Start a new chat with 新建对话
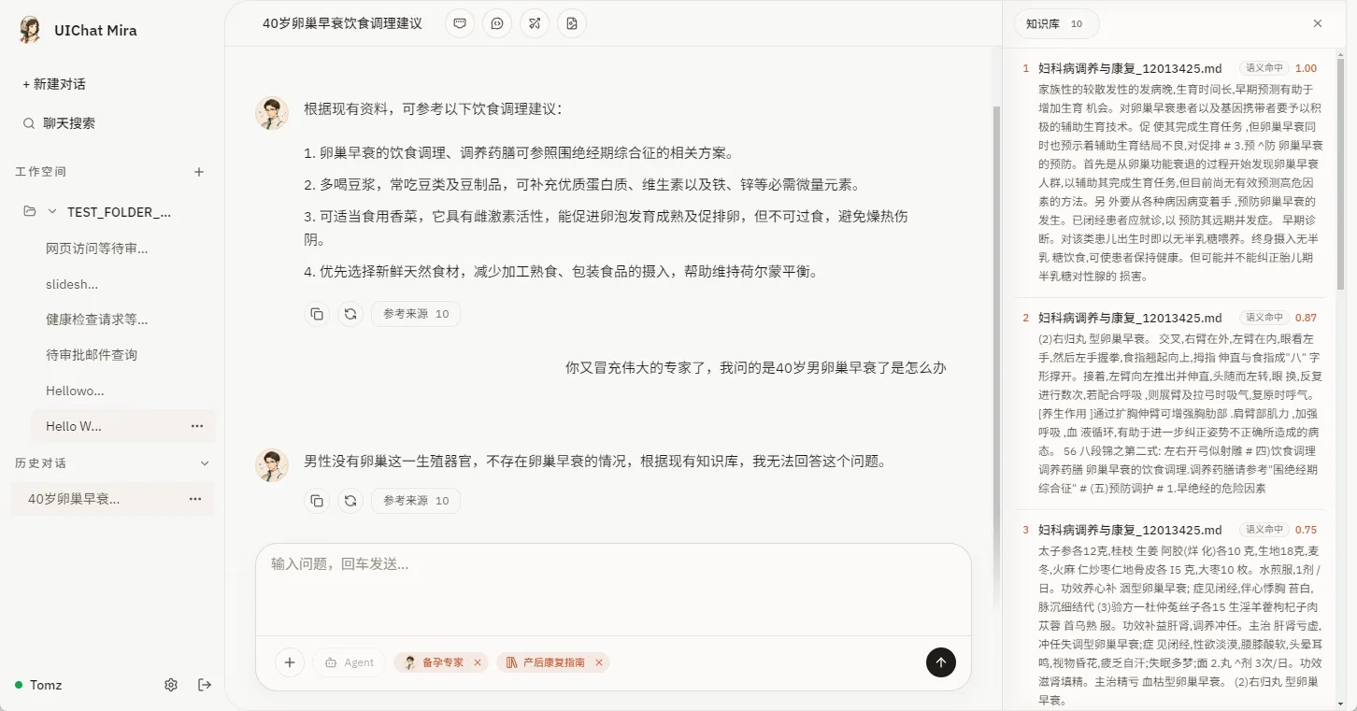Image resolution: width=1357 pixels, height=711 pixels. [x=54, y=84]
